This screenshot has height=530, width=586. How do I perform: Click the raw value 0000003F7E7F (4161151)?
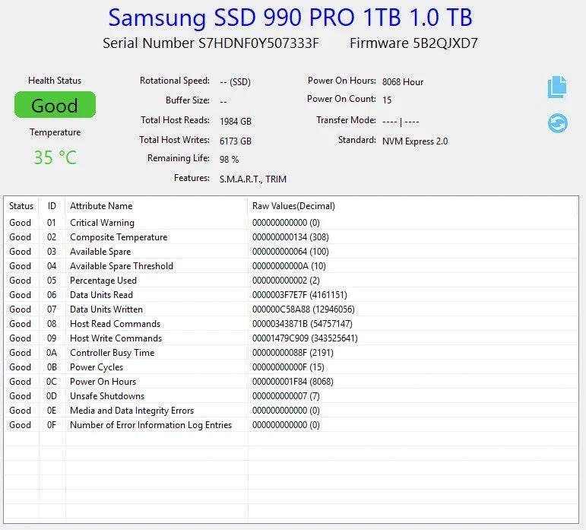[299, 295]
